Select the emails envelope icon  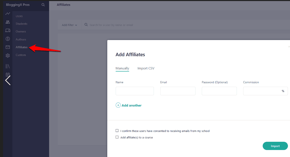coord(7,47)
